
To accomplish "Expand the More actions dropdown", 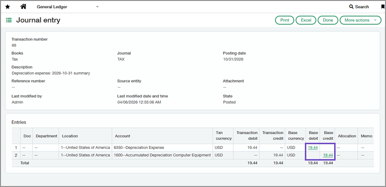I will [x=360, y=20].
